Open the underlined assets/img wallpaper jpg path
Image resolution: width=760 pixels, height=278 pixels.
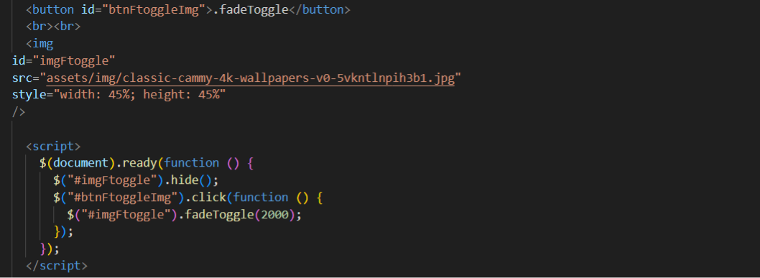(250, 78)
